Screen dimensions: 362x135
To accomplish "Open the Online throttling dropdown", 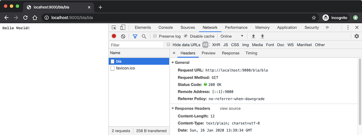I will point(232,36).
